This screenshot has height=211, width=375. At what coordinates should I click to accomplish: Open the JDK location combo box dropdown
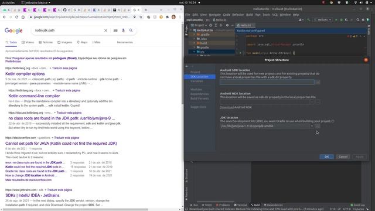[312, 126]
